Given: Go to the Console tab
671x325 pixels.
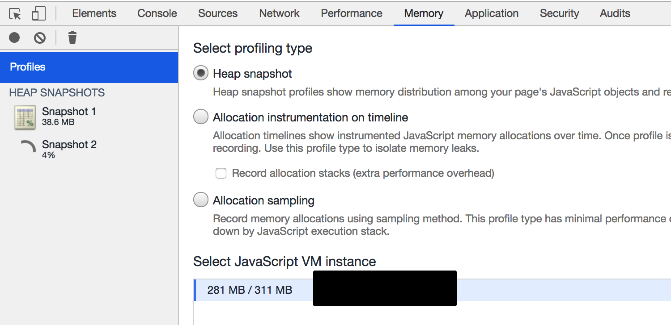Looking at the screenshot, I should pyautogui.click(x=157, y=13).
